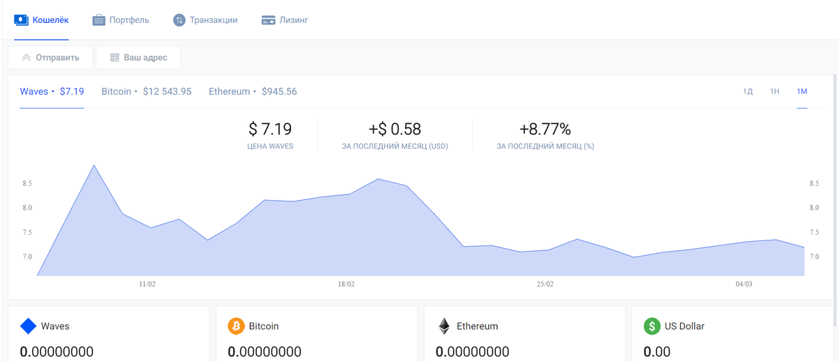Select the Bitcoin $12 543.95 chart tab
The image size is (838, 361).
pyautogui.click(x=147, y=91)
